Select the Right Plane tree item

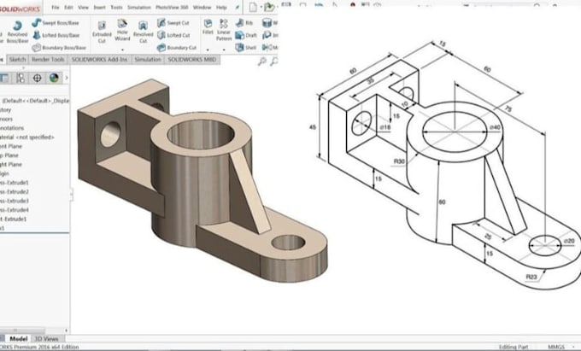pos(11,164)
